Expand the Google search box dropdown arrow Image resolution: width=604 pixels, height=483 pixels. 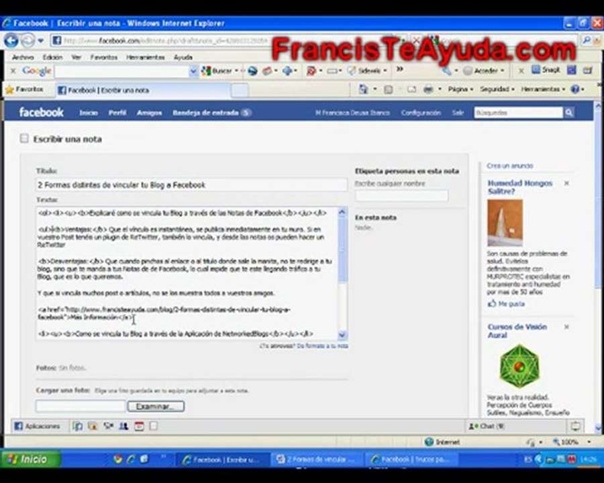(193, 71)
